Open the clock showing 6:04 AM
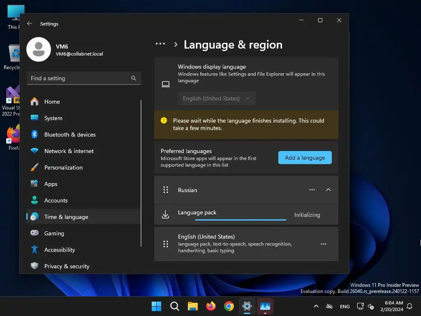Screen dimensions: 421x316 tap(392, 306)
